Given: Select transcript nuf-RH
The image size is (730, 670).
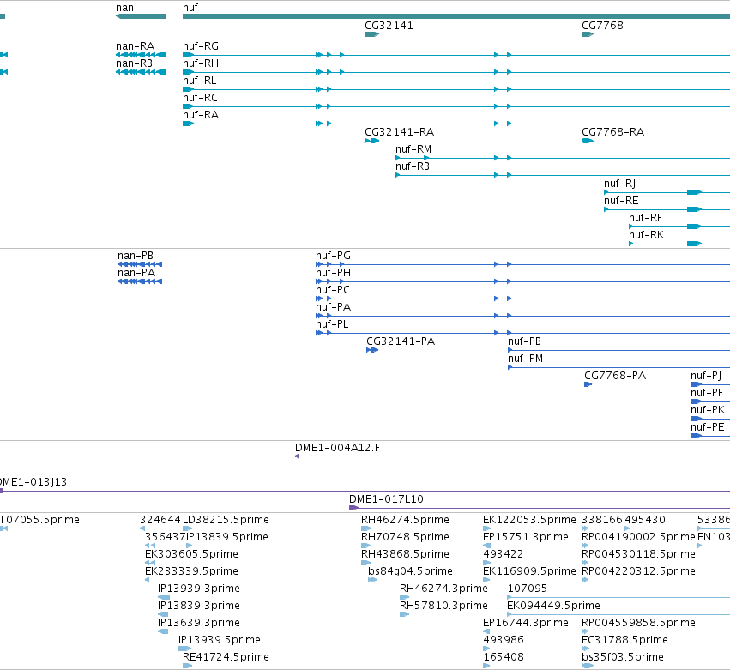Looking at the screenshot, I should (x=201, y=63).
